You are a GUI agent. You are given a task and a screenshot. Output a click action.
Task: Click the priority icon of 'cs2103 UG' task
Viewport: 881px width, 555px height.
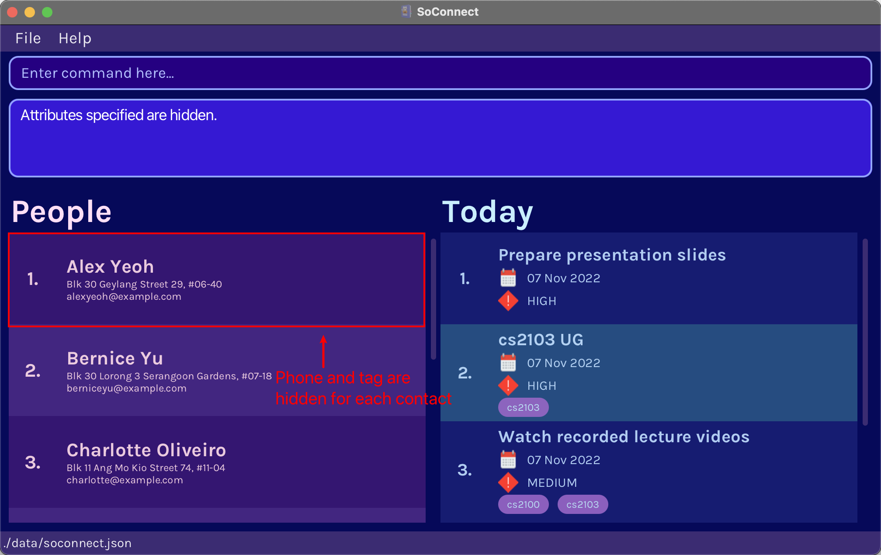(x=508, y=386)
